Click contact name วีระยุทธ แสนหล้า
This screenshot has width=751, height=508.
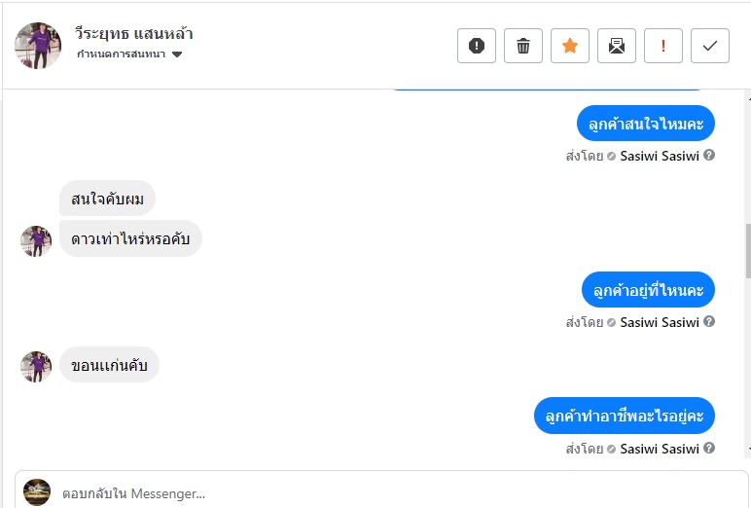pyautogui.click(x=134, y=33)
